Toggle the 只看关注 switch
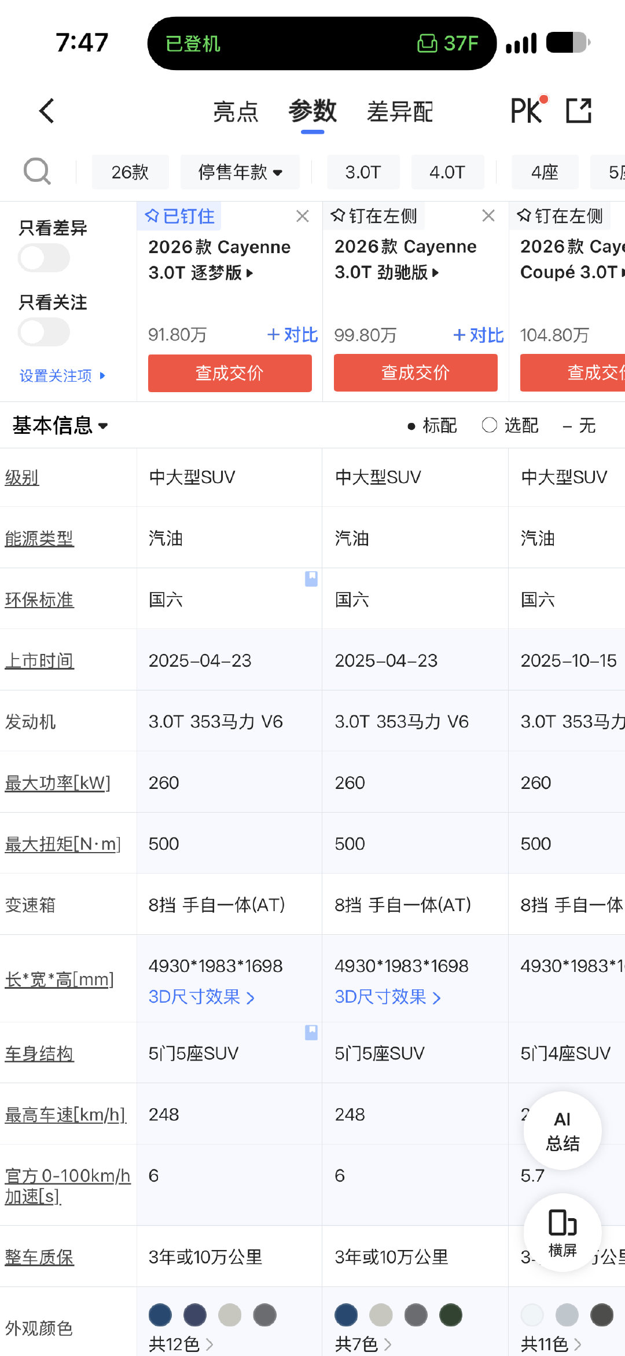Image resolution: width=625 pixels, height=1356 pixels. (x=44, y=332)
